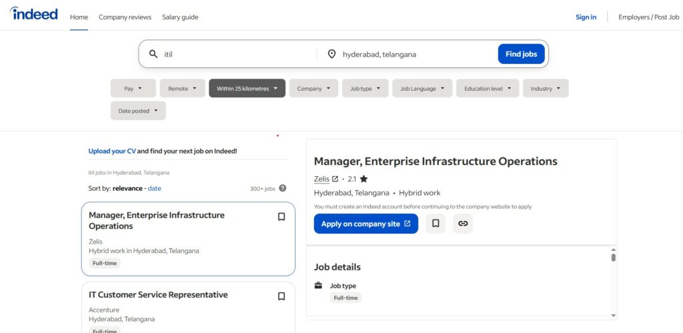Click the job details scrollbar
683x333 pixels.
613,258
